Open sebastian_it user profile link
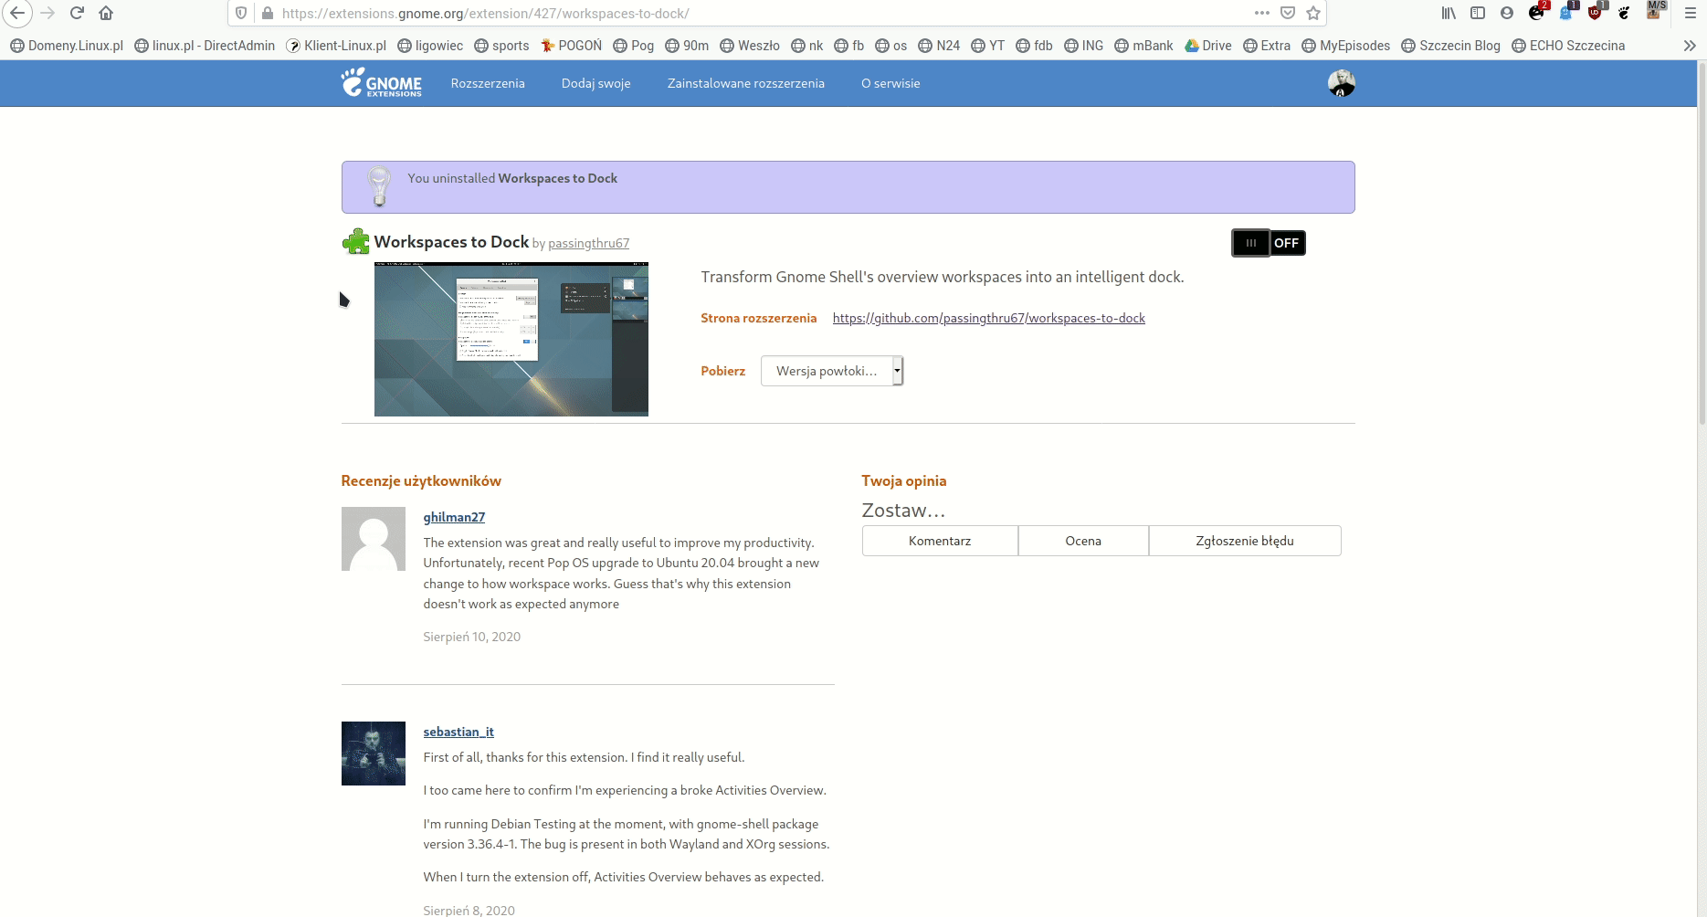 click(458, 732)
